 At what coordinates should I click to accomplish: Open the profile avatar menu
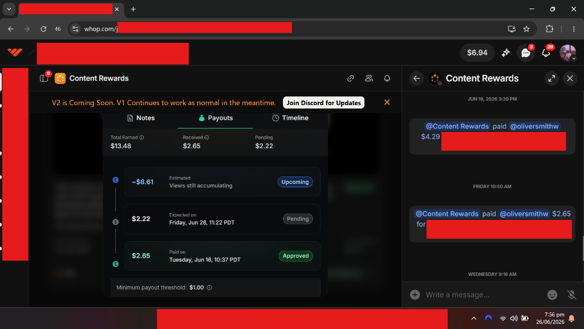[567, 53]
